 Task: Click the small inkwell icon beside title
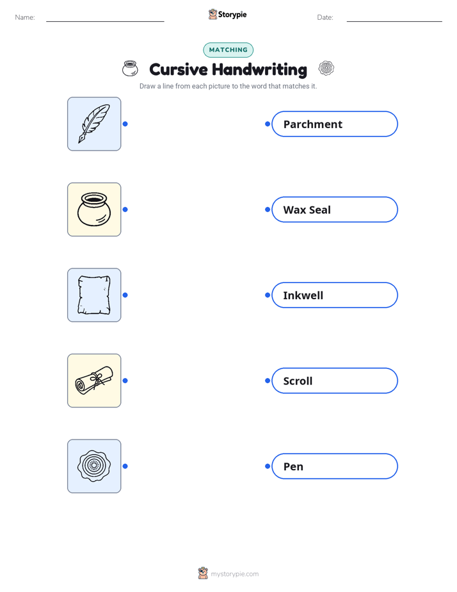[130, 69]
